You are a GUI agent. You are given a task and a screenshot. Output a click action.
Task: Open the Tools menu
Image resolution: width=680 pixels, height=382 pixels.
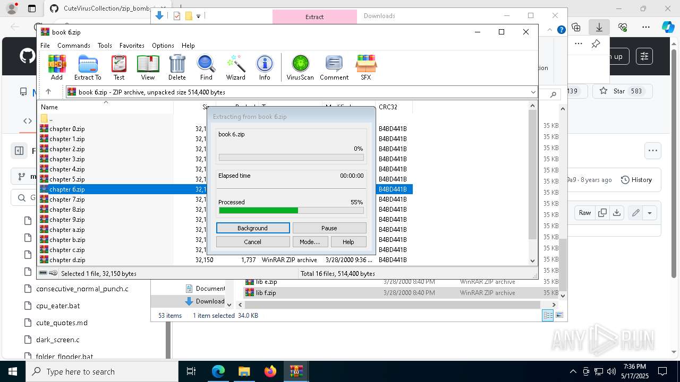pyautogui.click(x=105, y=46)
